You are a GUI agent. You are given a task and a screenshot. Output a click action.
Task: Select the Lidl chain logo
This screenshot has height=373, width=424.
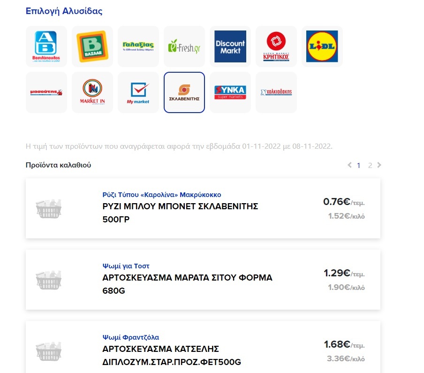click(322, 46)
